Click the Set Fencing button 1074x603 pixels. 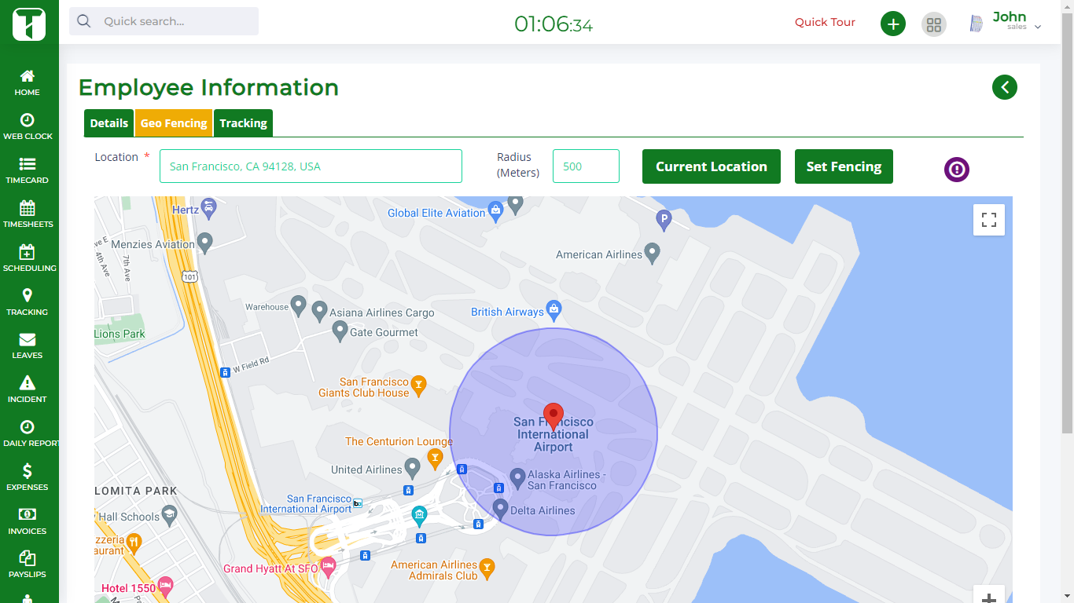[844, 166]
